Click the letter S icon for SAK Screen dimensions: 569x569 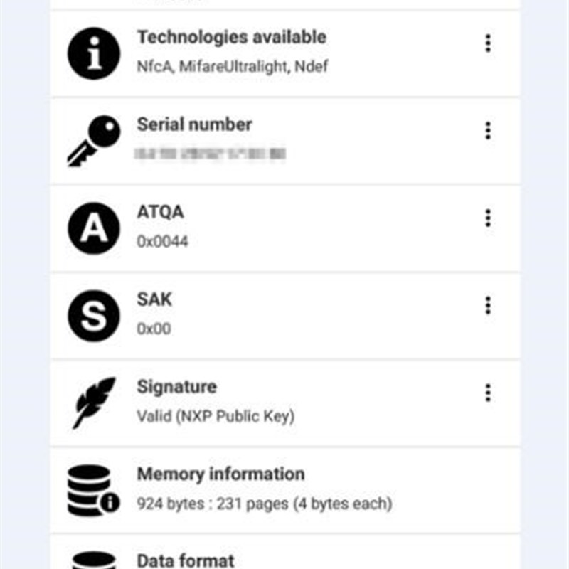[93, 316]
